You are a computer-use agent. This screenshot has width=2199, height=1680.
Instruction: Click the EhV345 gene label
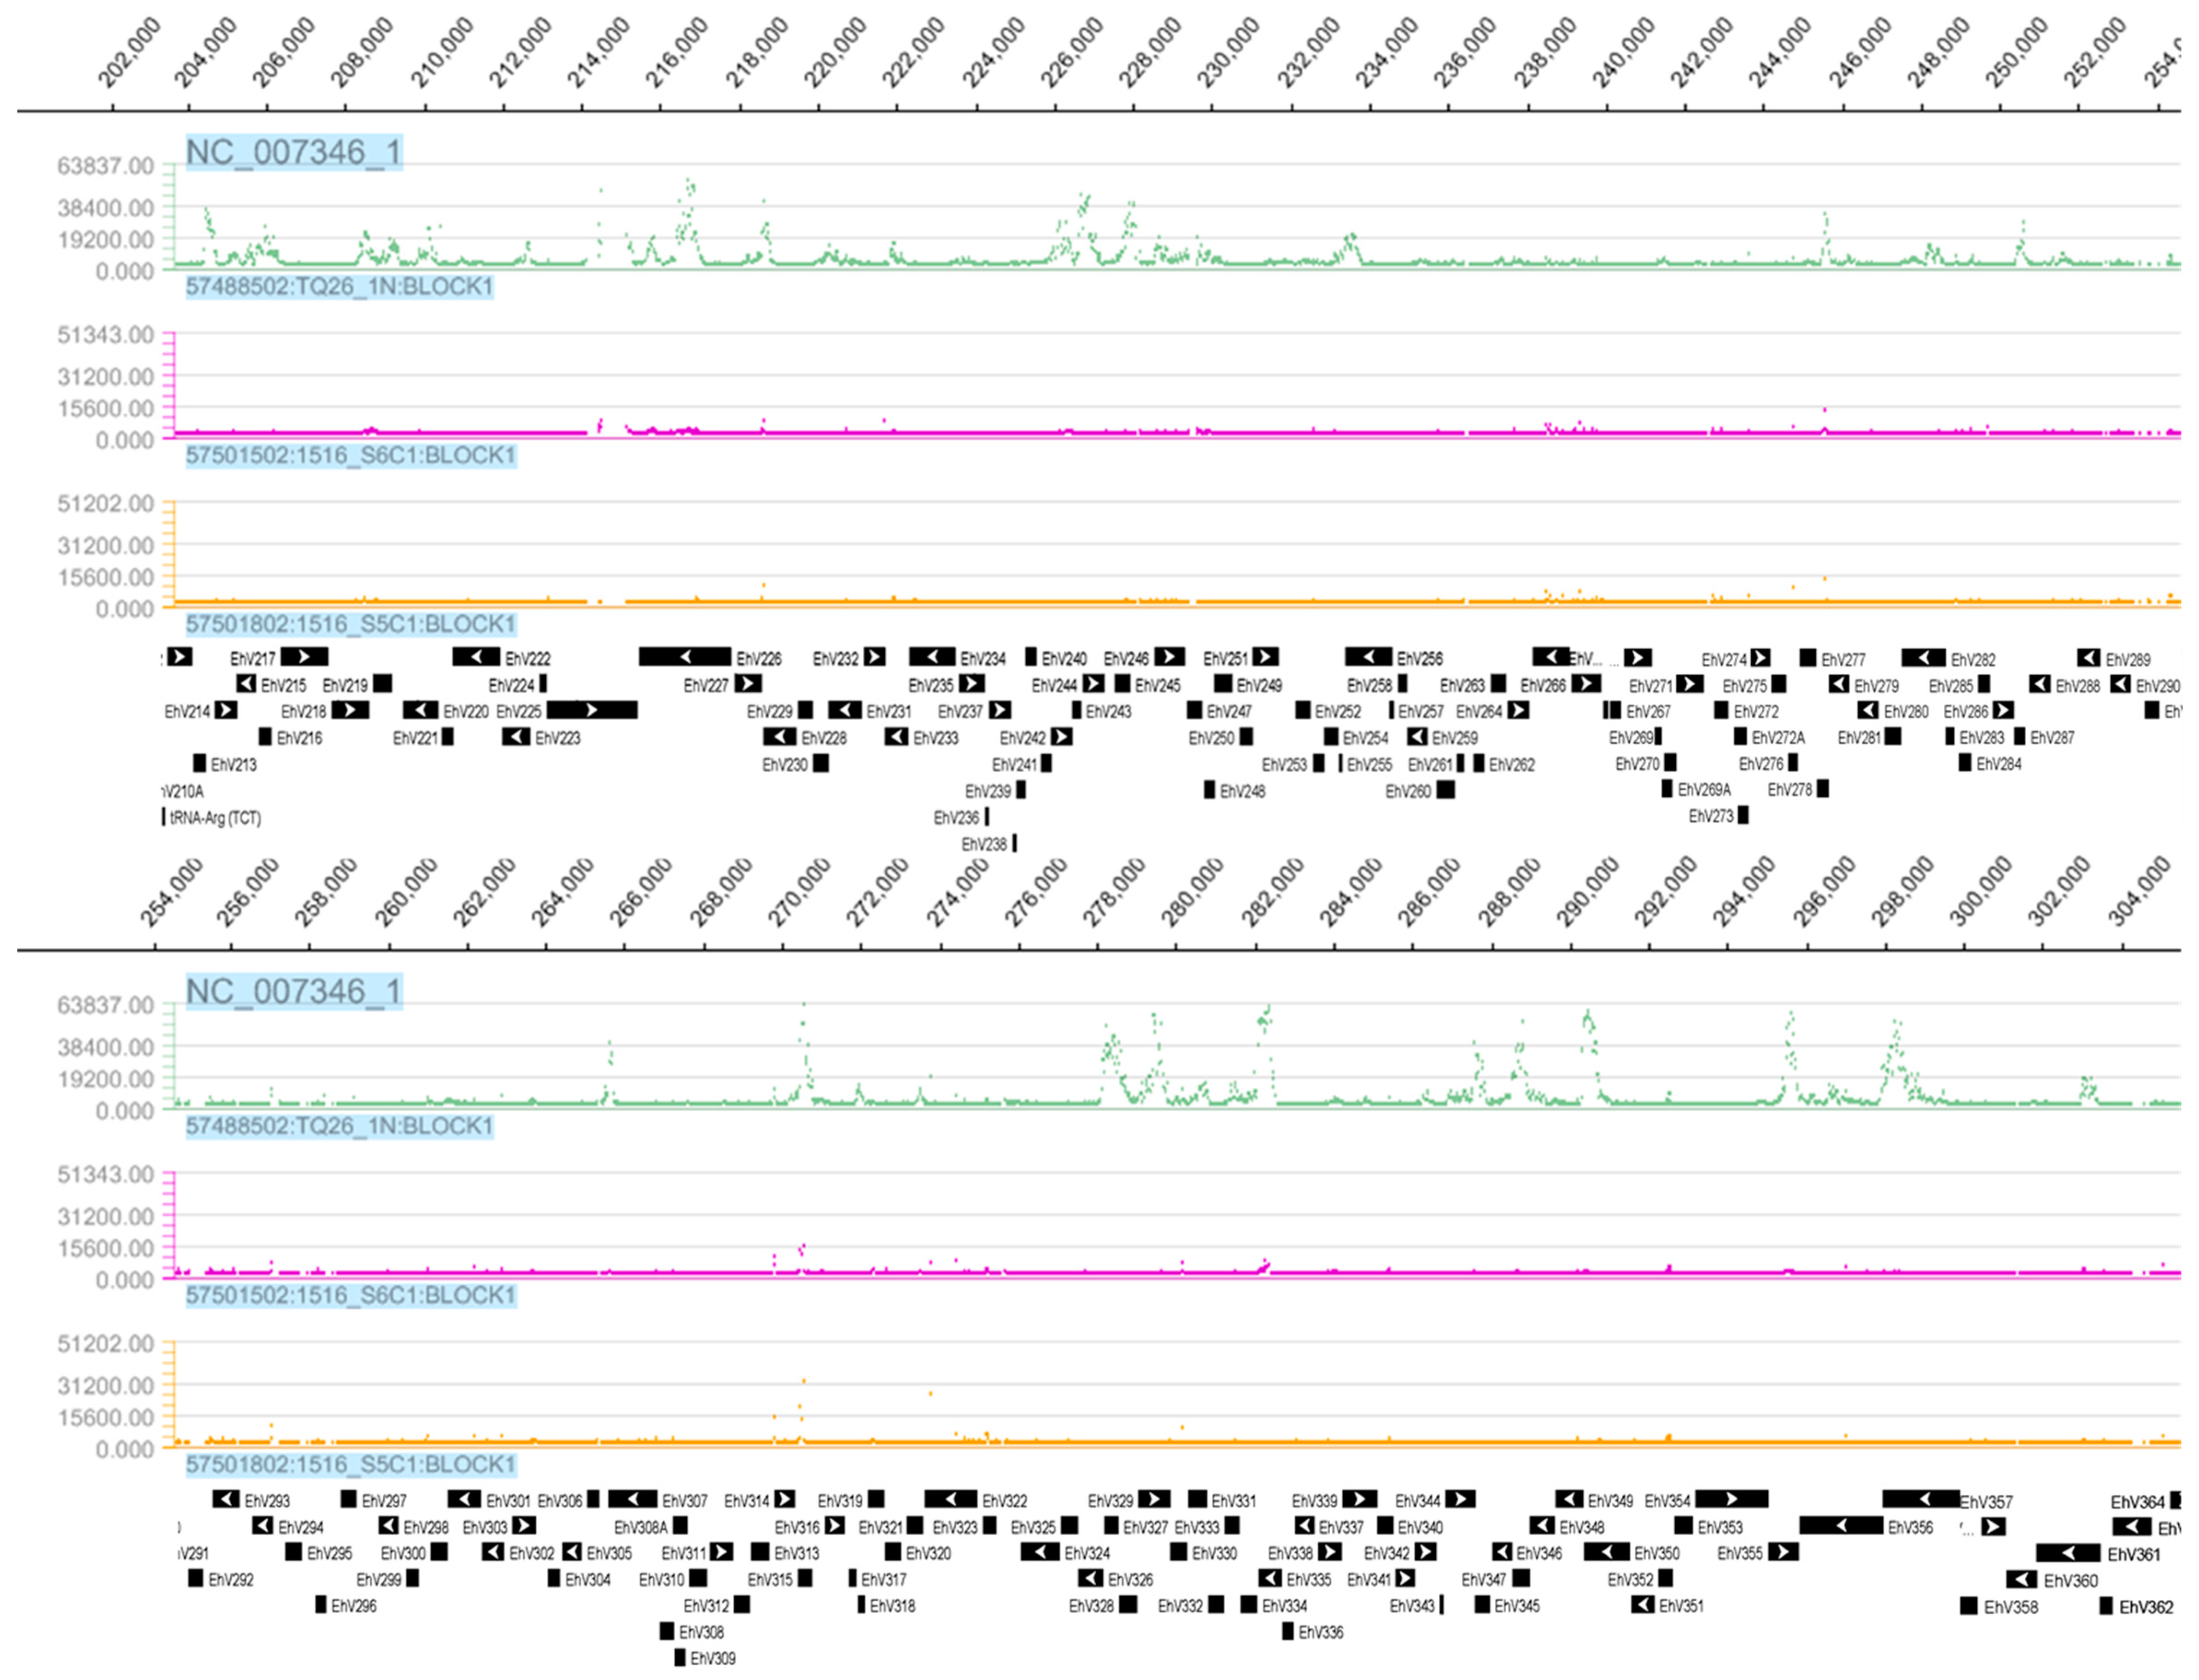click(1517, 1606)
